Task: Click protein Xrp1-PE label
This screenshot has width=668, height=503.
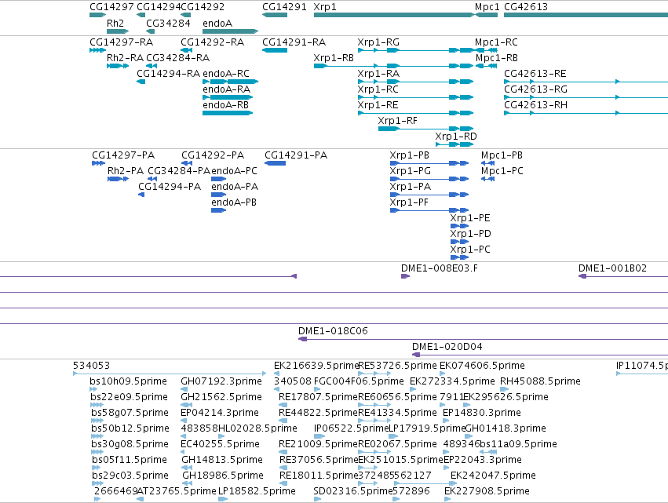Action: click(x=470, y=218)
